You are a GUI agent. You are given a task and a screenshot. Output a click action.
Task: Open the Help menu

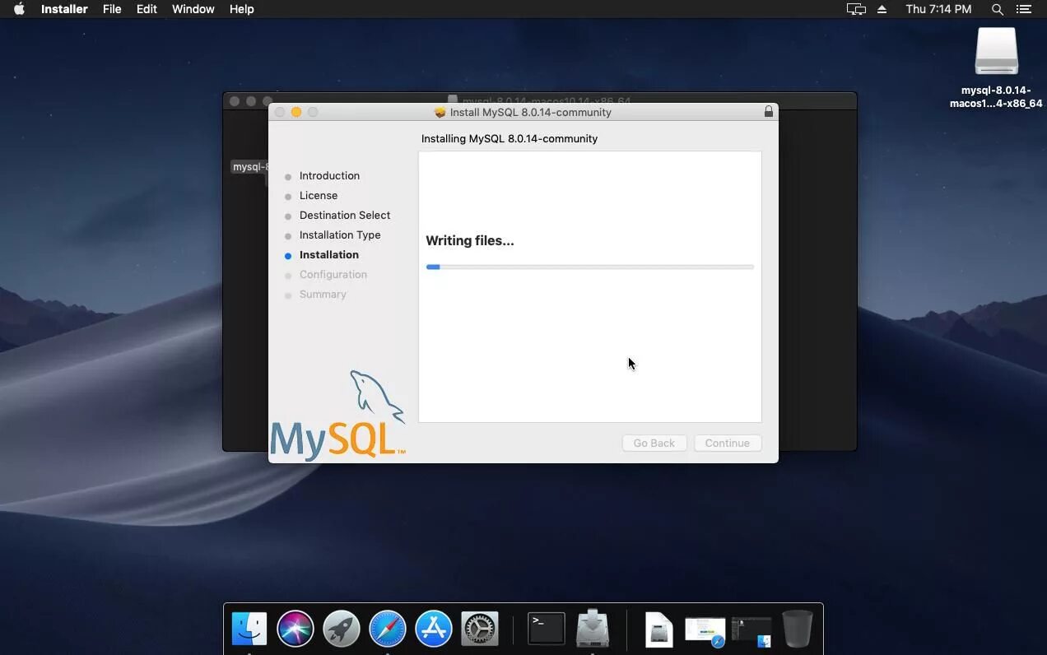coord(241,9)
